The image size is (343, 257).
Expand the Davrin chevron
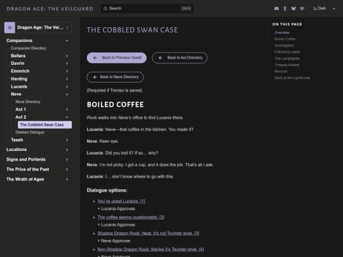click(x=67, y=63)
